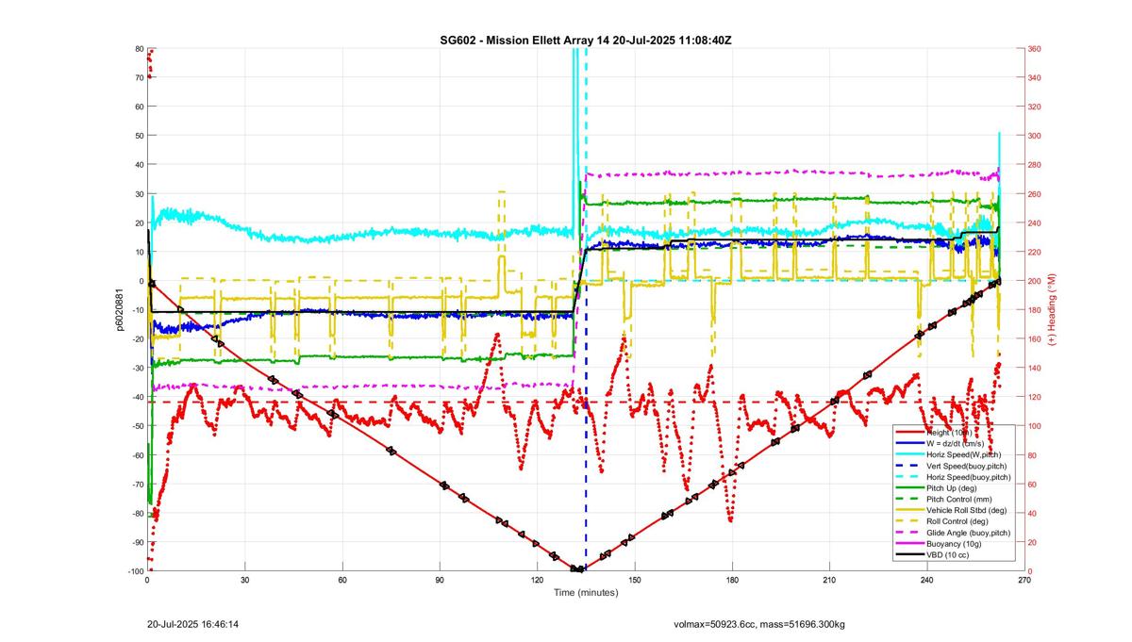Click legend entry "Horiz Speed(buoy,pitch)"
Viewport: 1132px width, 642px height.
tap(969, 477)
